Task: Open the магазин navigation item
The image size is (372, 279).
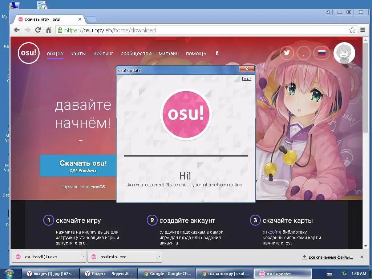Action: (169, 54)
